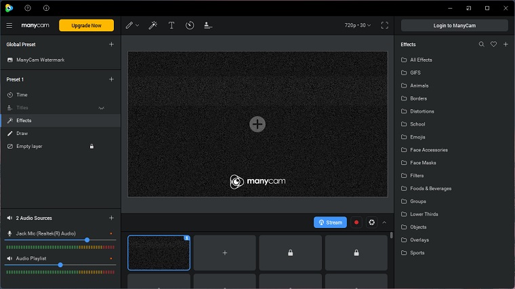Toggle Jack Mic orange indicator dot

point(111,233)
